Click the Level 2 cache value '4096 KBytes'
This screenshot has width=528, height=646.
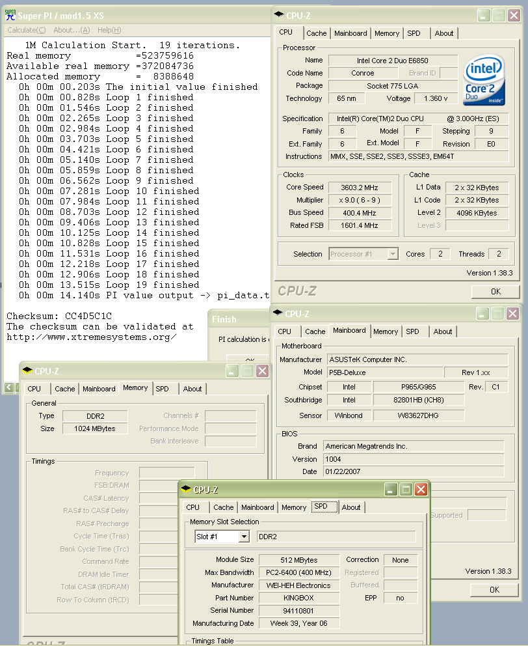(x=477, y=213)
